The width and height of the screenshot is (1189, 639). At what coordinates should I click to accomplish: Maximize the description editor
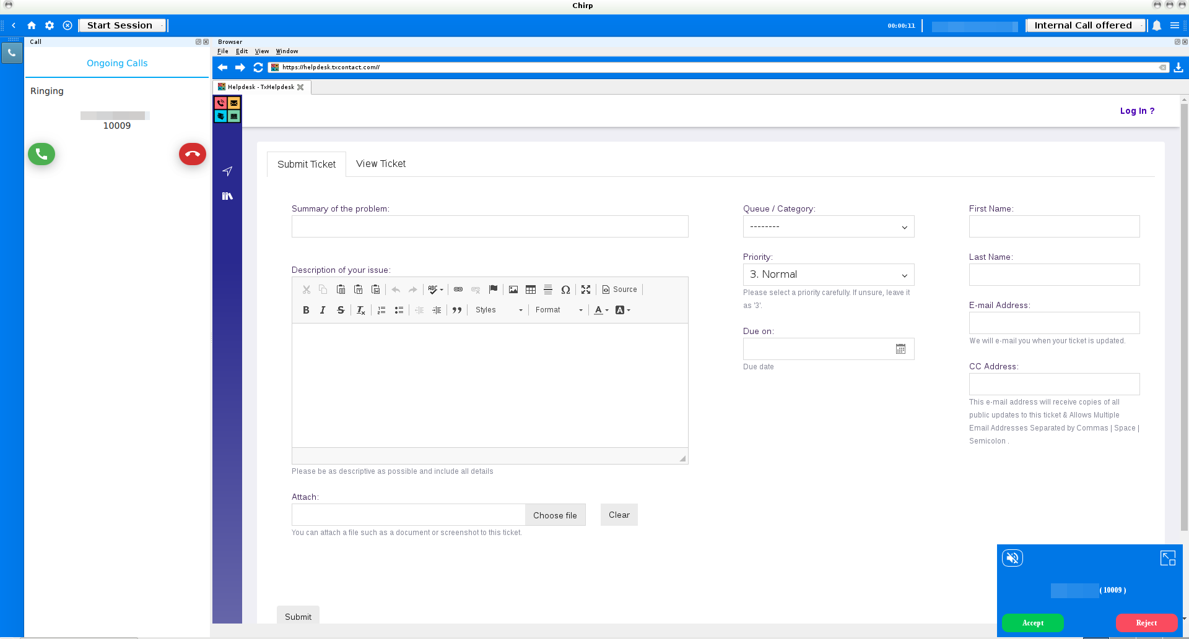point(586,289)
